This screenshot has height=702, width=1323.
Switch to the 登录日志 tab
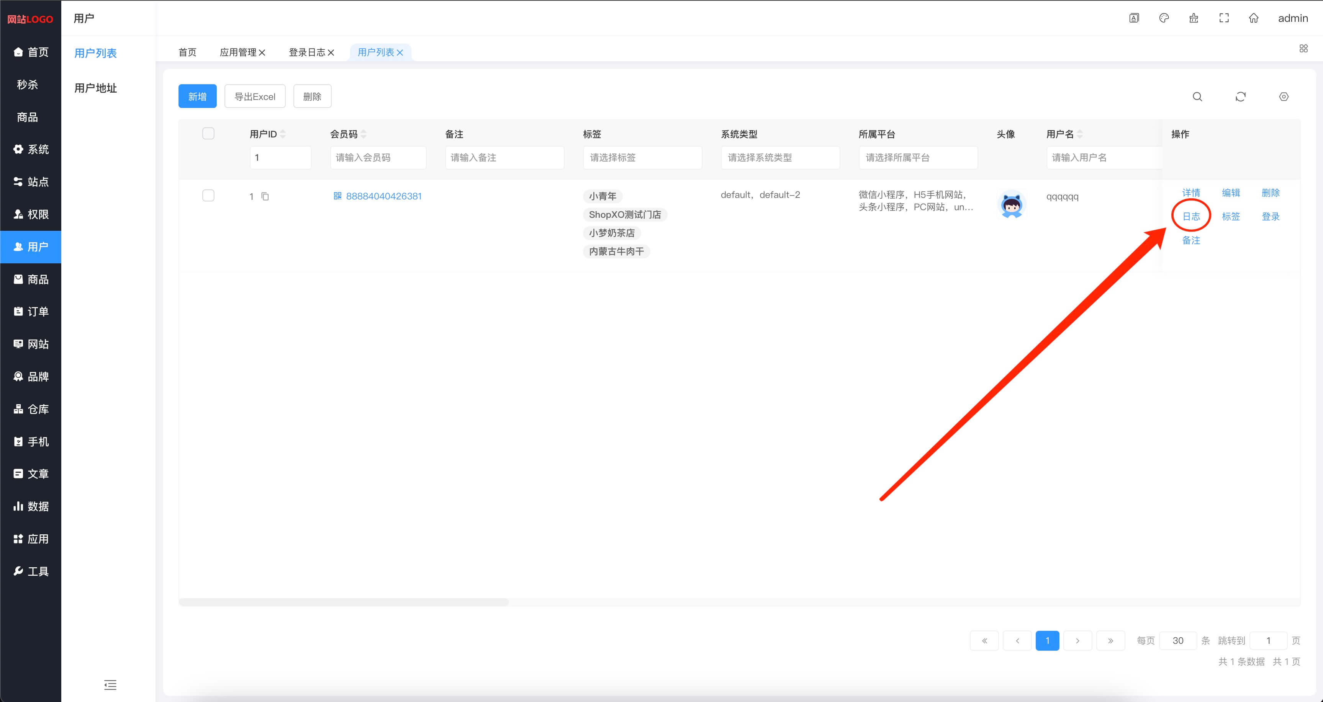tap(306, 52)
